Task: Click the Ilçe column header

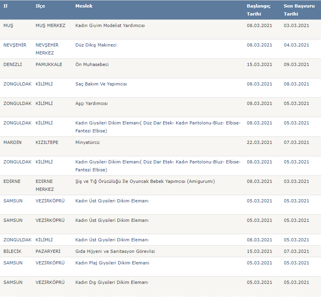Action: click(x=40, y=6)
